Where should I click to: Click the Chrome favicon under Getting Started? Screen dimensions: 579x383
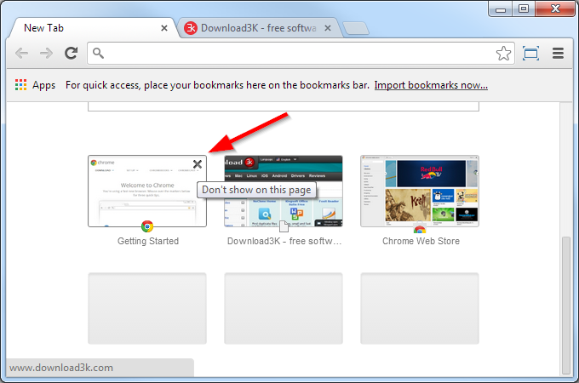(x=147, y=226)
